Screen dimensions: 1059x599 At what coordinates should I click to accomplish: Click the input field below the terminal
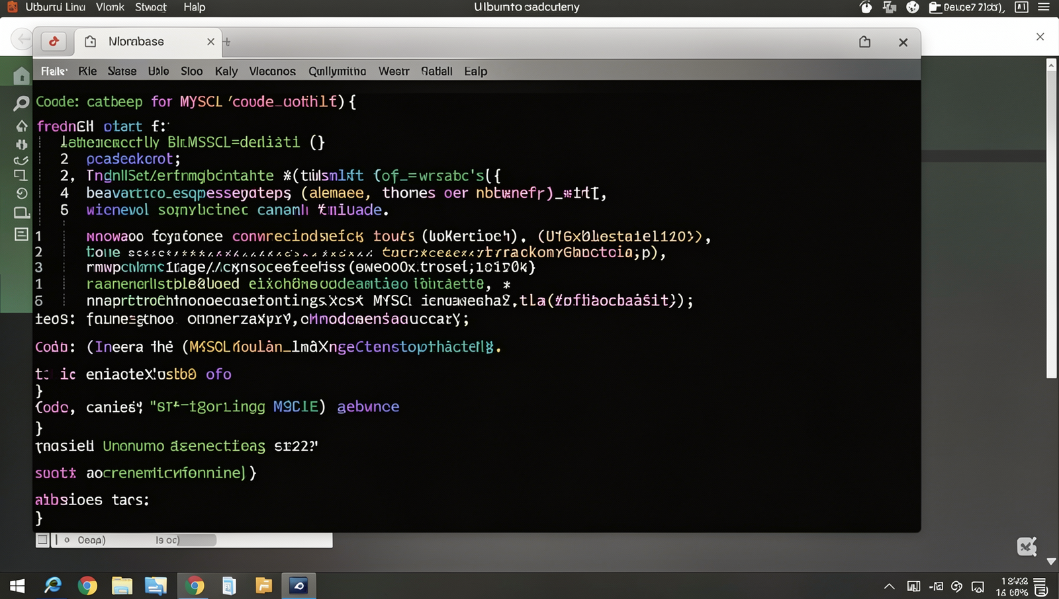click(x=193, y=540)
